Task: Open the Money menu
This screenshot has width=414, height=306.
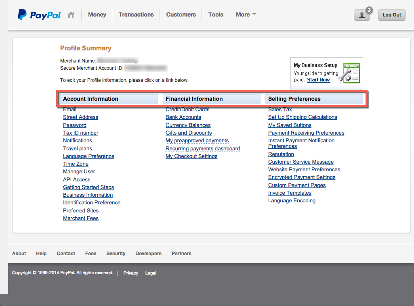Action: click(x=97, y=15)
